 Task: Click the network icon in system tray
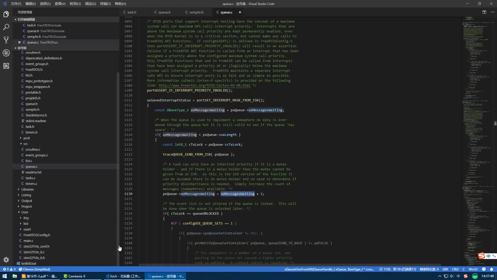pyautogui.click(x=445, y=276)
